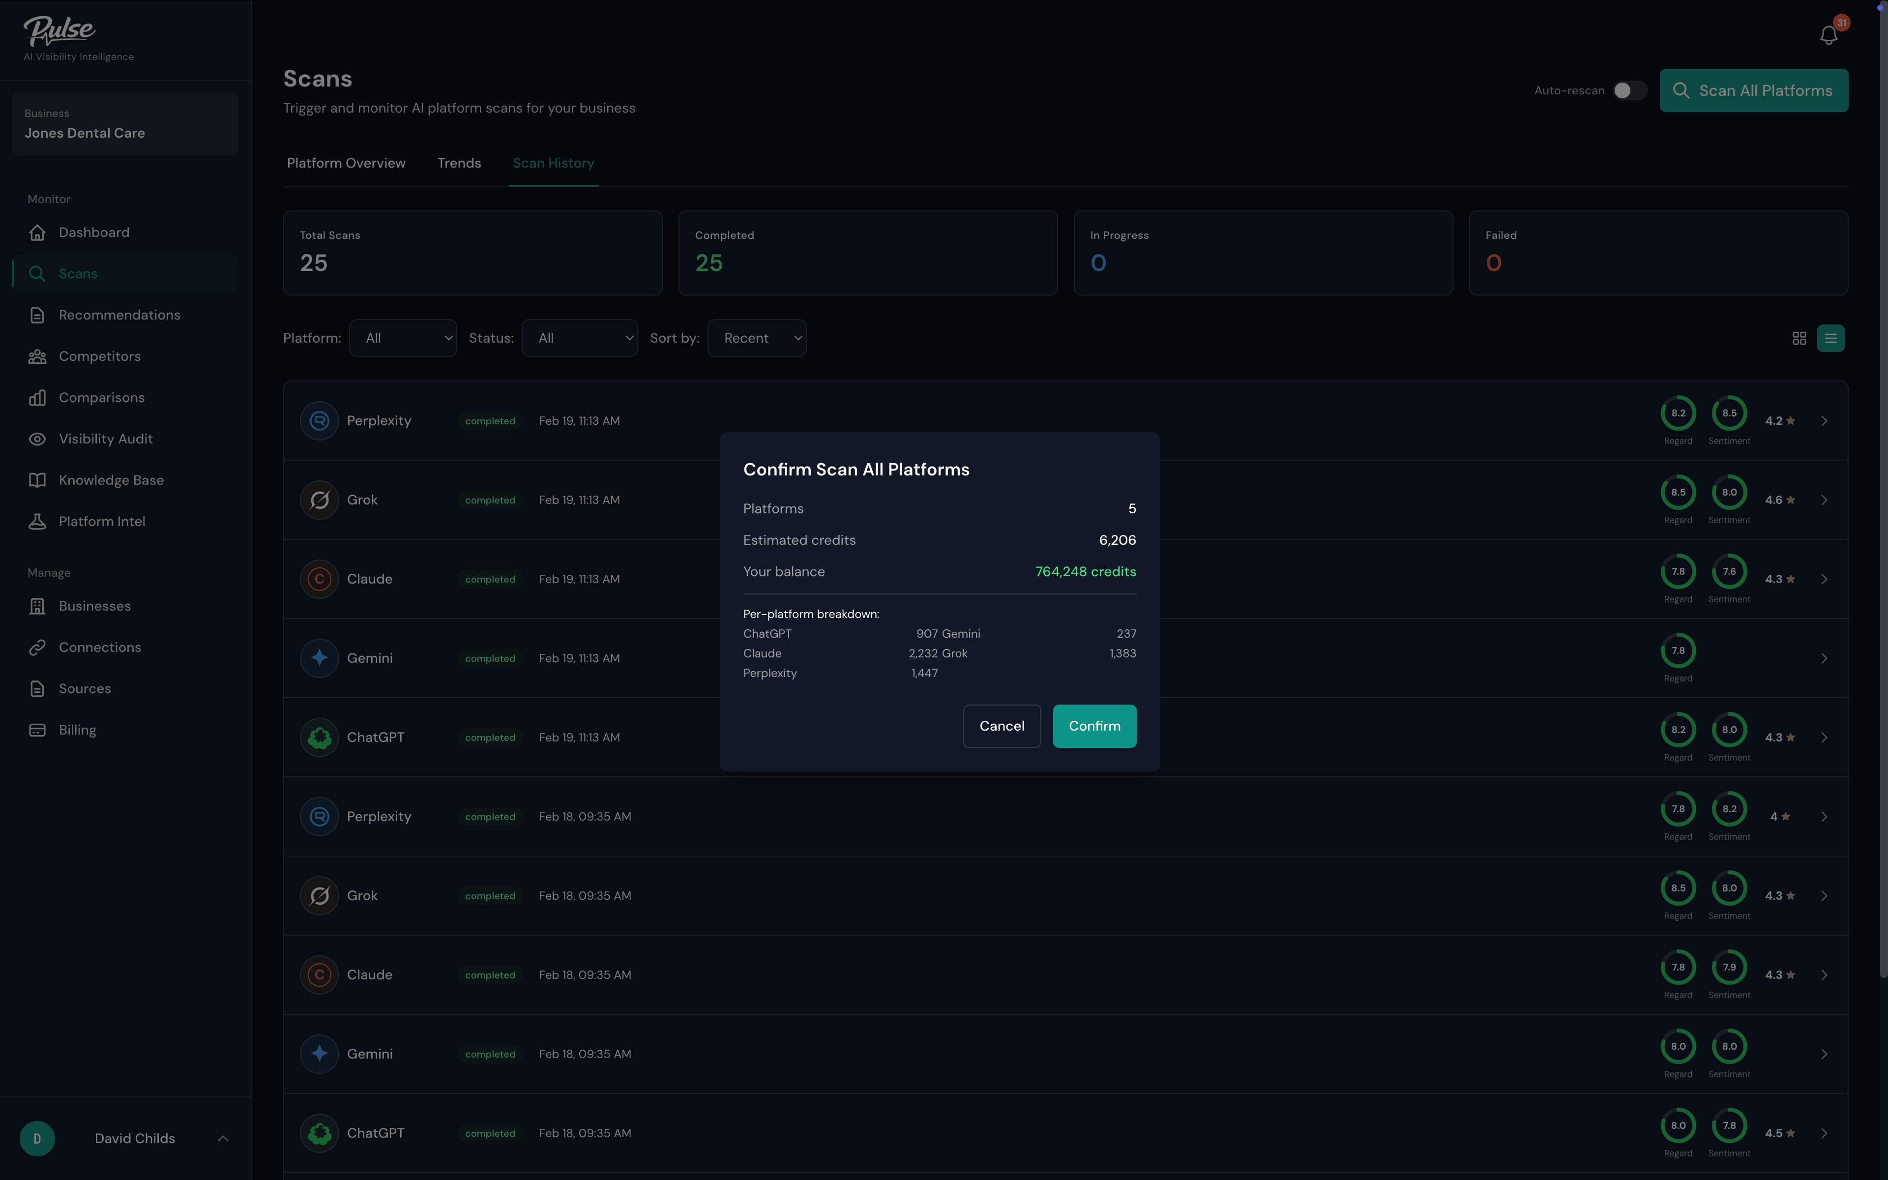Viewport: 1888px width, 1180px height.
Task: Open the Status filter dropdown
Action: pyautogui.click(x=580, y=338)
